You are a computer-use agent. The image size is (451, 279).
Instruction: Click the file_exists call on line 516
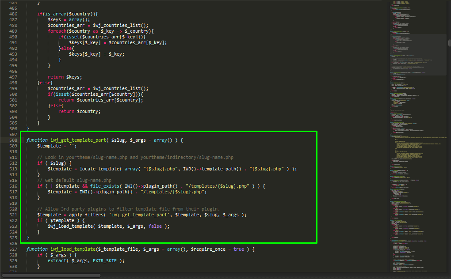coord(105,186)
